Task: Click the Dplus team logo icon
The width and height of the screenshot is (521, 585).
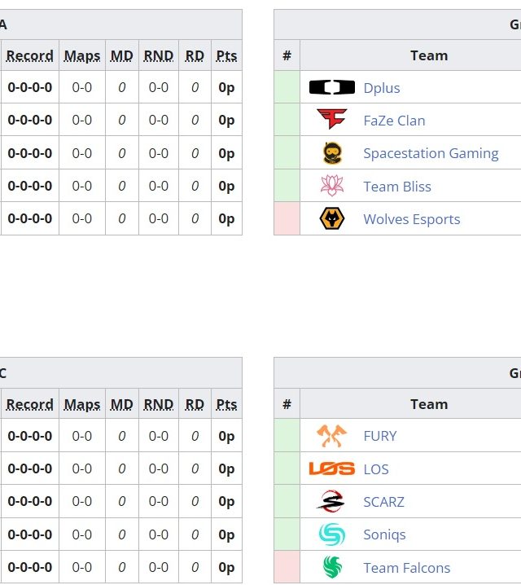Action: [x=332, y=87]
